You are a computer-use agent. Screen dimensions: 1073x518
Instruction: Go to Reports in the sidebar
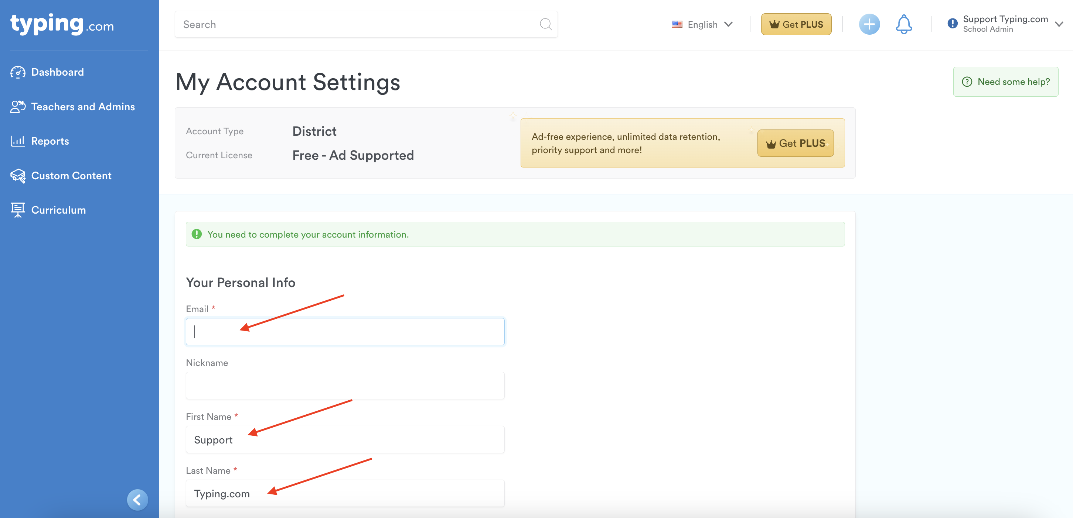click(50, 141)
